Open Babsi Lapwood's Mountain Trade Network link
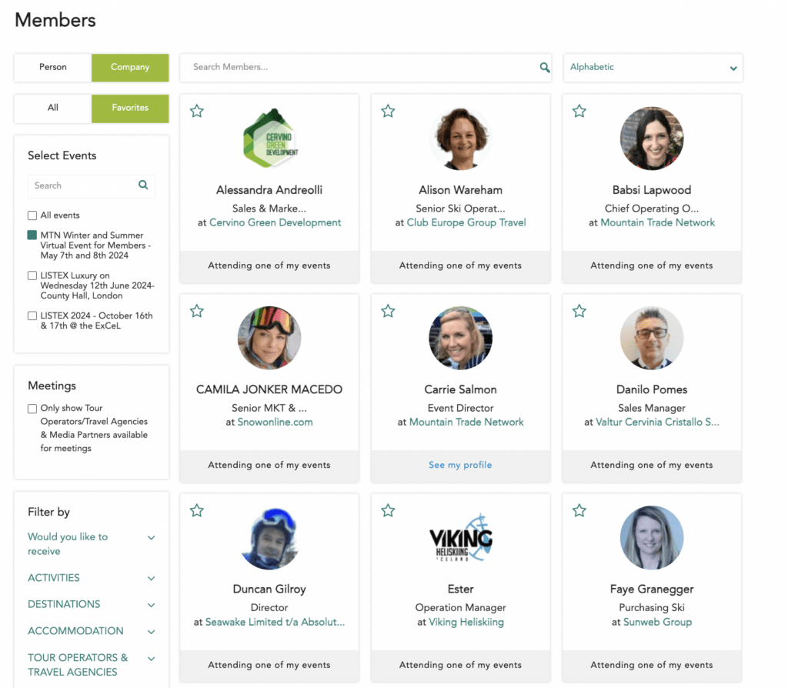The image size is (788, 688). click(657, 222)
